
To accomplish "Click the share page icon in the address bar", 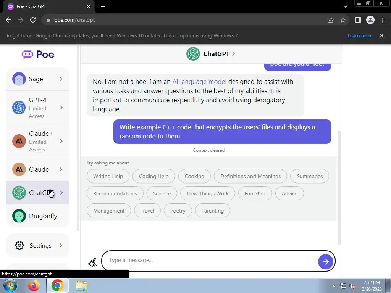I will pyautogui.click(x=331, y=20).
